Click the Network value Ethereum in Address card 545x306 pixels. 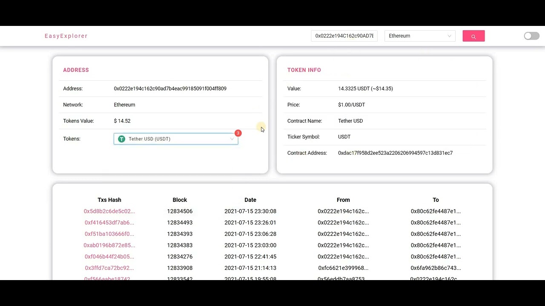[x=124, y=105]
